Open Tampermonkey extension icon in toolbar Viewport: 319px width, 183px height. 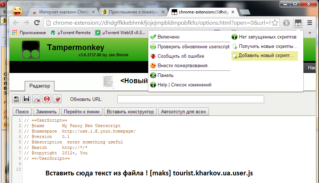(298, 23)
